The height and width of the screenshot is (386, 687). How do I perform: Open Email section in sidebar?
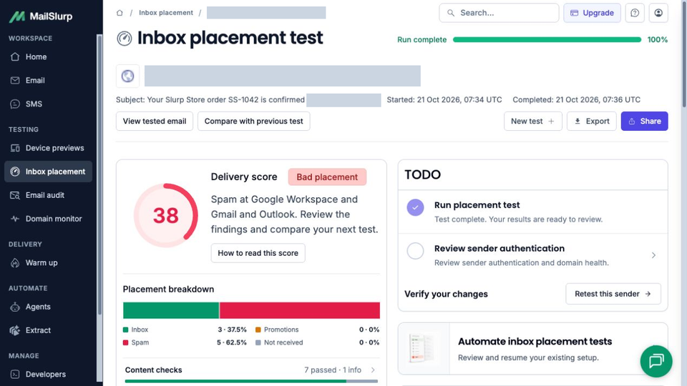coord(48,81)
